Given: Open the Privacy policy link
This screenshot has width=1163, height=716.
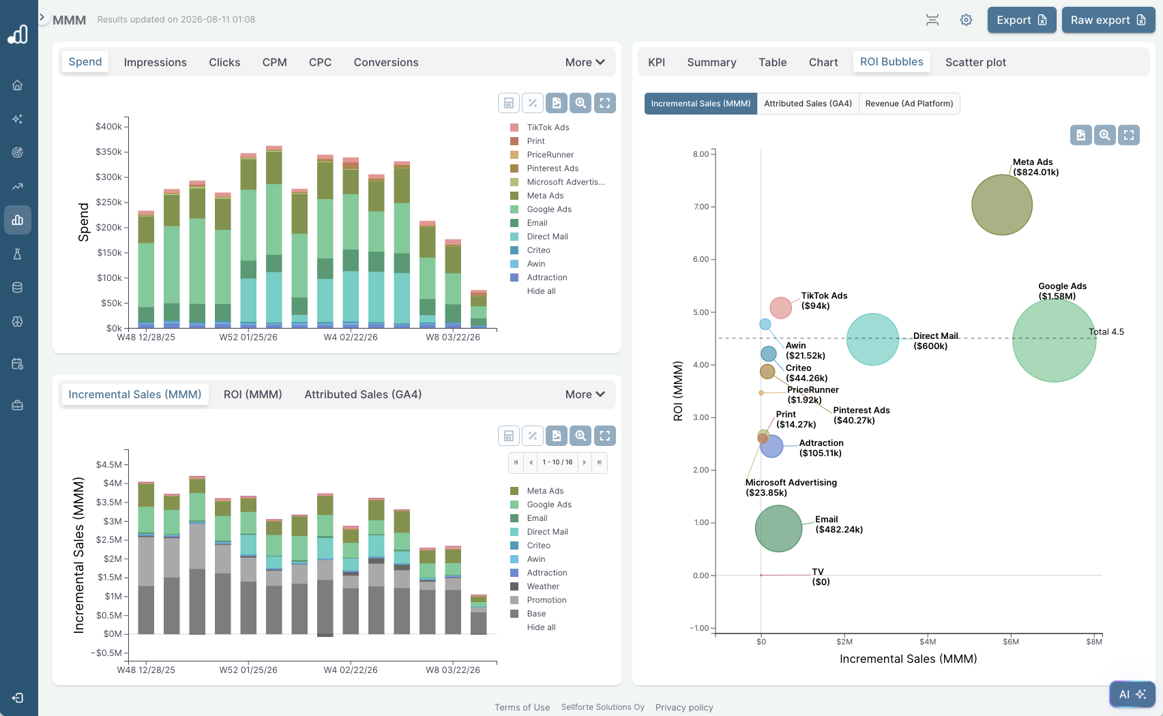Looking at the screenshot, I should click(684, 707).
